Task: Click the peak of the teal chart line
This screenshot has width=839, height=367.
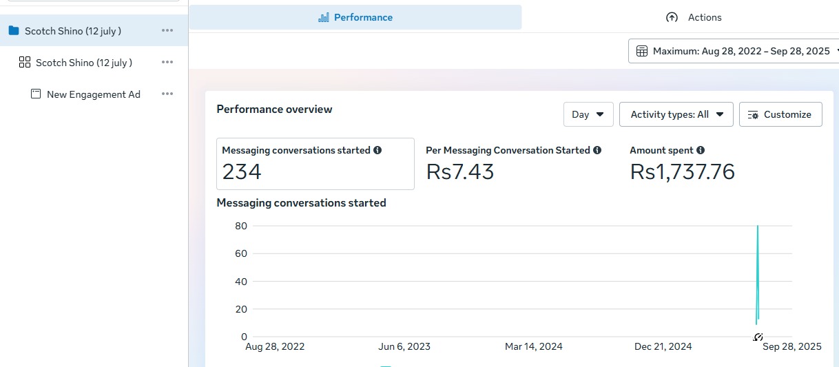Action: (x=758, y=227)
